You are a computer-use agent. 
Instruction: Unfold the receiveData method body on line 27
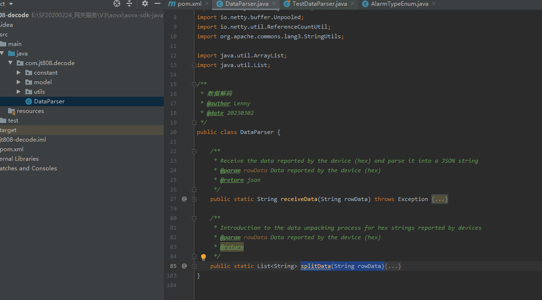pyautogui.click(x=194, y=199)
